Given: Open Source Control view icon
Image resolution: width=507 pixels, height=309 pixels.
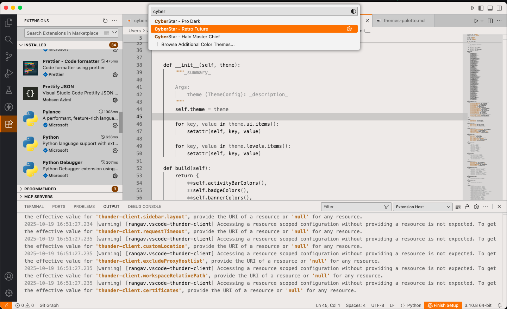Looking at the screenshot, I should pos(9,57).
